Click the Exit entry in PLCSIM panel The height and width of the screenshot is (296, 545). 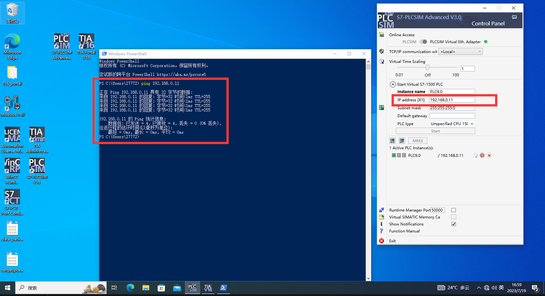[x=392, y=241]
